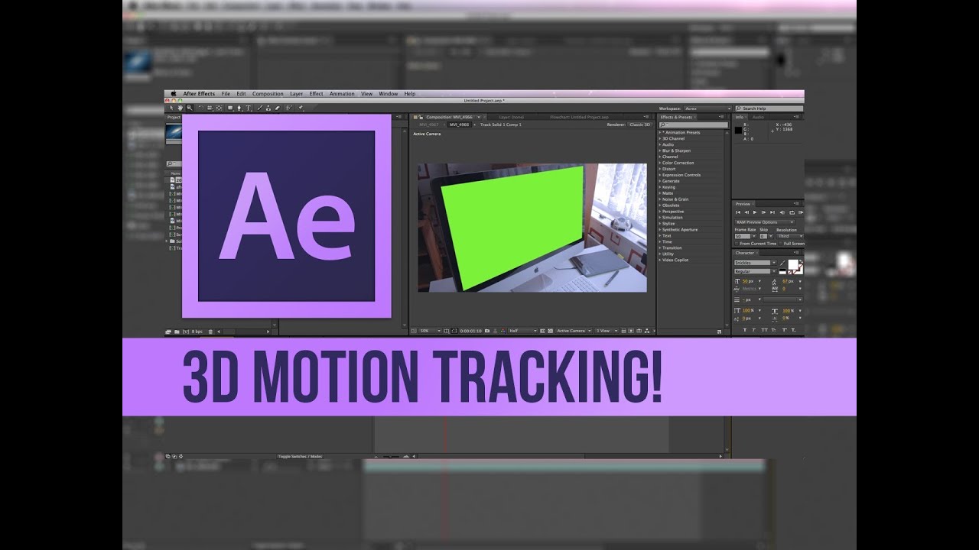Open the Half resolution dropdown
The width and height of the screenshot is (979, 550).
point(523,331)
